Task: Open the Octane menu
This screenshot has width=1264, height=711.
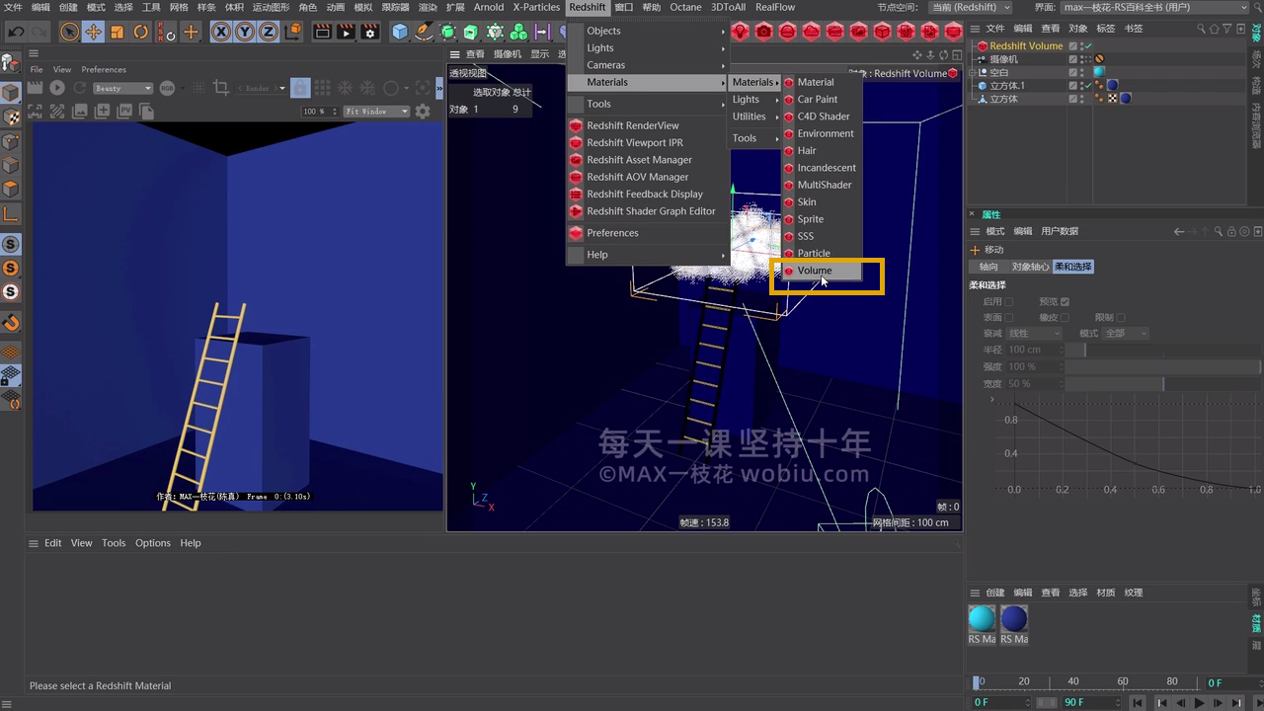Action: [x=685, y=7]
